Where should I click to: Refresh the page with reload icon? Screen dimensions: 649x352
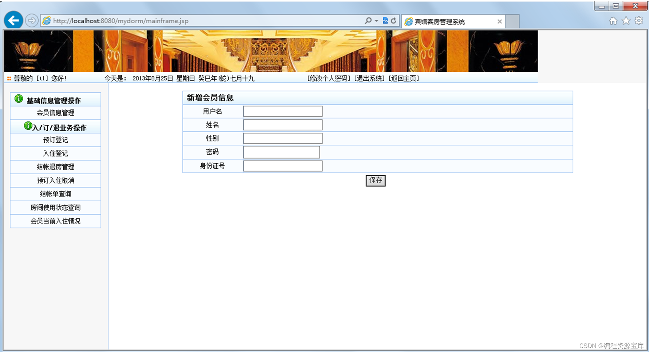[393, 20]
